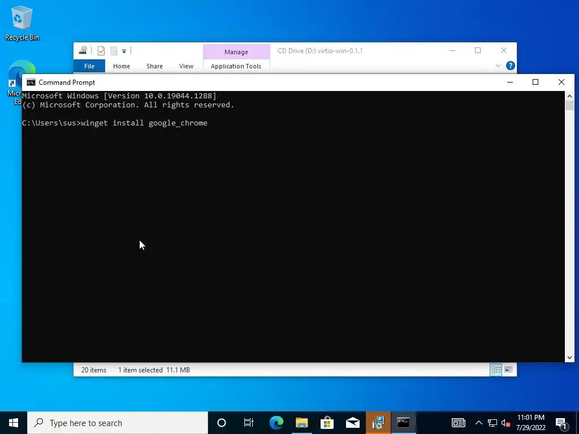Click '20 items' in Explorer status bar

(x=94, y=370)
